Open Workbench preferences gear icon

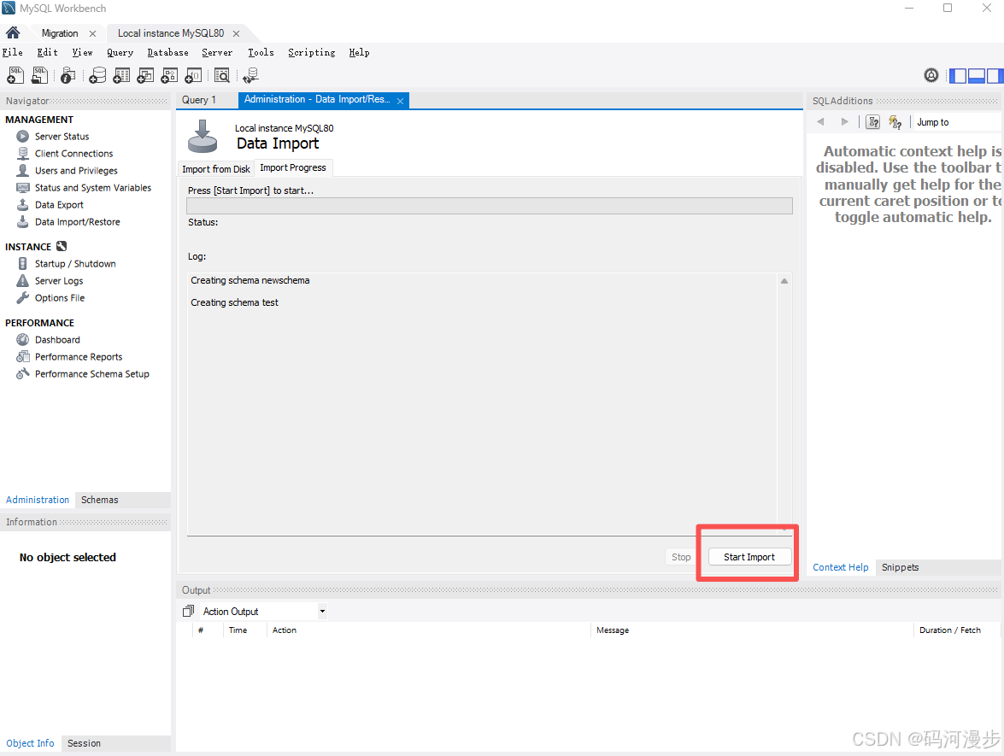[931, 75]
